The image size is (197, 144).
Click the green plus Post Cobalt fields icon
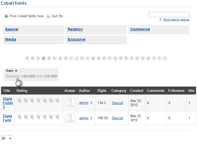[x=6, y=16]
